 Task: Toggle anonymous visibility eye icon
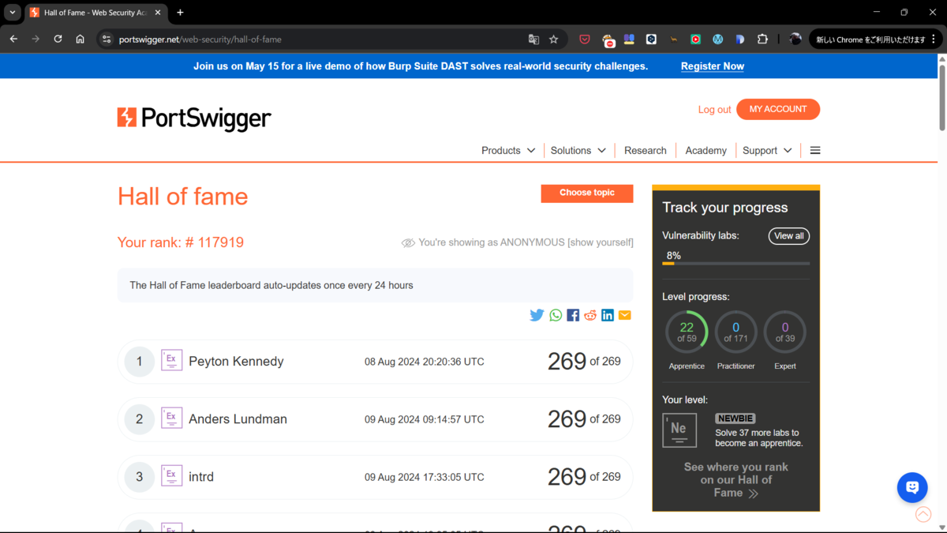click(x=408, y=243)
